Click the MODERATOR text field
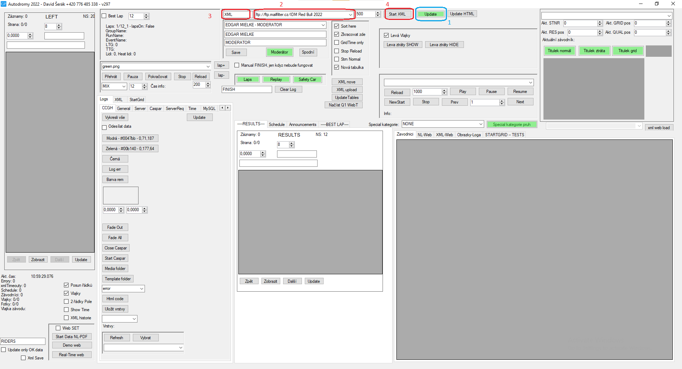 pos(275,43)
